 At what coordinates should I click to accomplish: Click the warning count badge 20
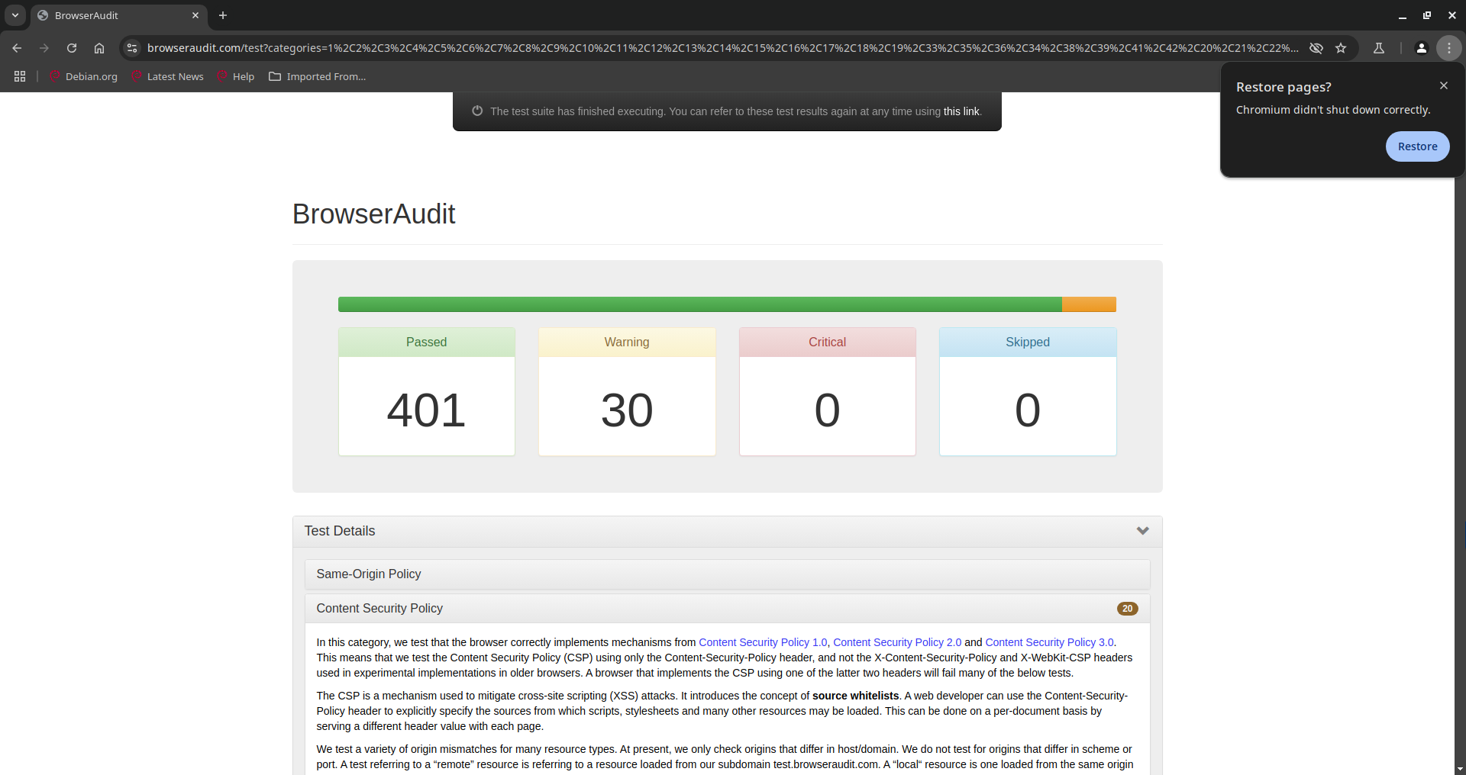tap(1128, 609)
